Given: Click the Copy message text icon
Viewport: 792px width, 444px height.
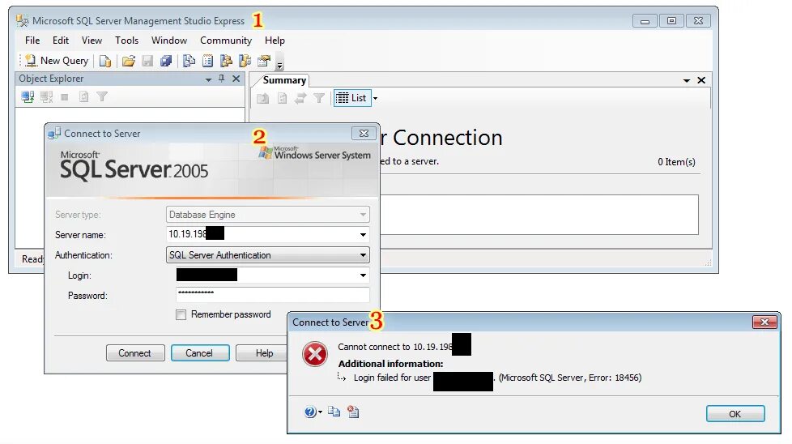Looking at the screenshot, I should (334, 412).
